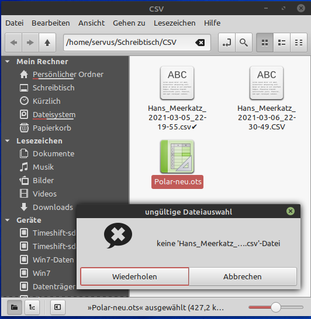Go back with the left arrow button
The height and width of the screenshot is (319, 311).
tap(13, 43)
